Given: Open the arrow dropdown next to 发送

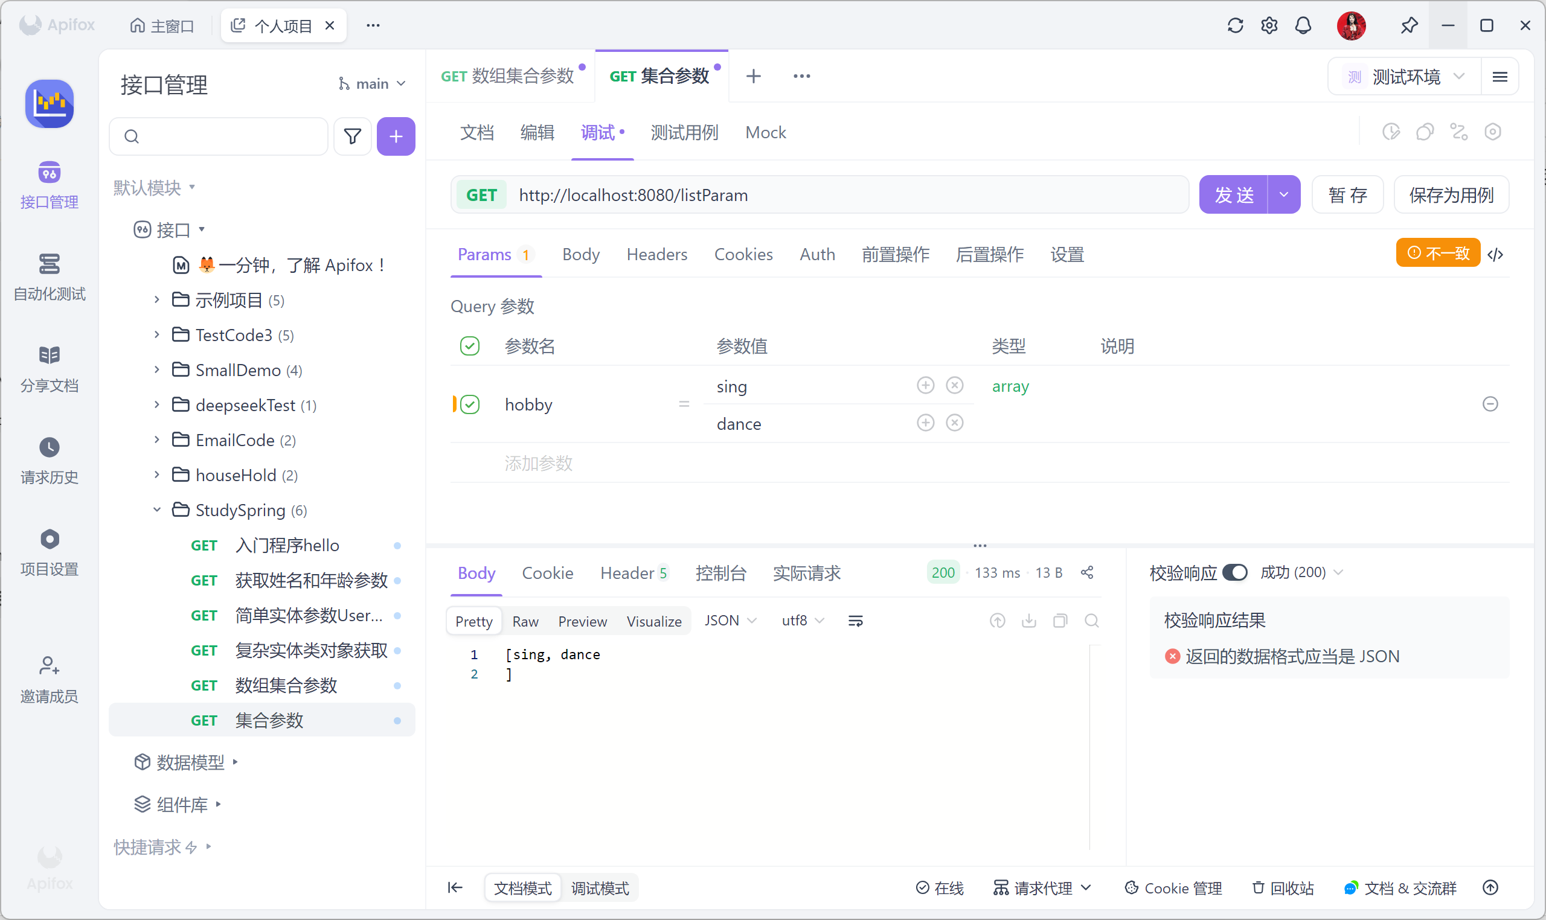Looking at the screenshot, I should [1284, 194].
